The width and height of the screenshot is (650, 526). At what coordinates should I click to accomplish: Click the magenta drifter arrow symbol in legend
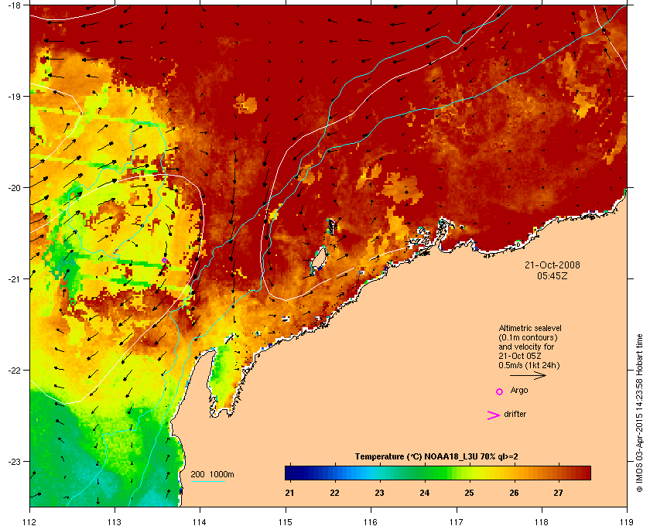pyautogui.click(x=494, y=415)
